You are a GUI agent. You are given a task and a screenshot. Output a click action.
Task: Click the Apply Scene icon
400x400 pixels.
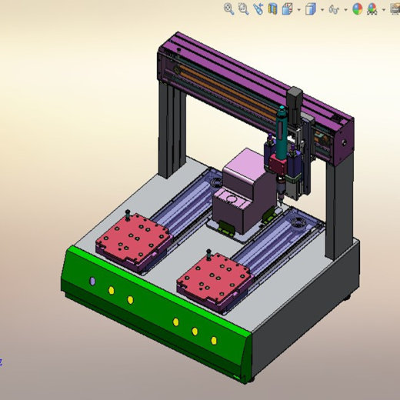pos(372,9)
